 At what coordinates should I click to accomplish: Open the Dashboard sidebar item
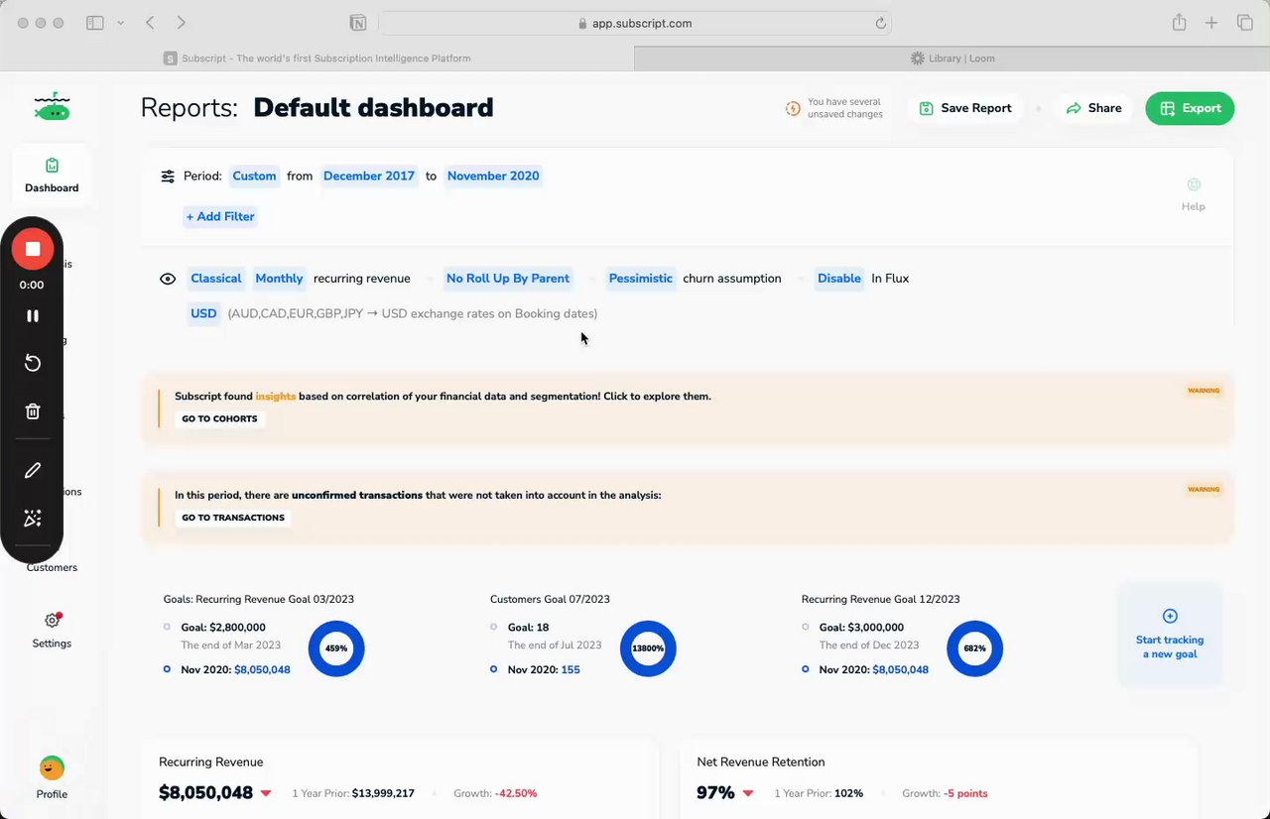[52, 175]
